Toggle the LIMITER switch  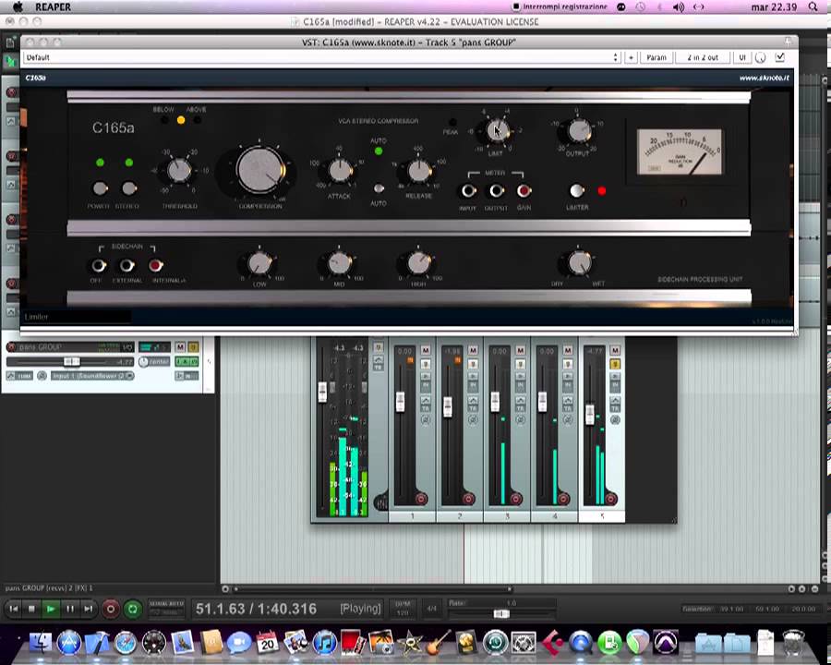576,191
